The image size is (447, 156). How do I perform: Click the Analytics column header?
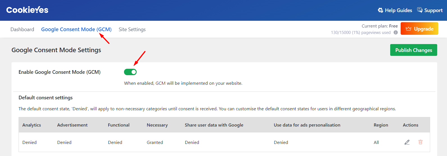click(32, 125)
